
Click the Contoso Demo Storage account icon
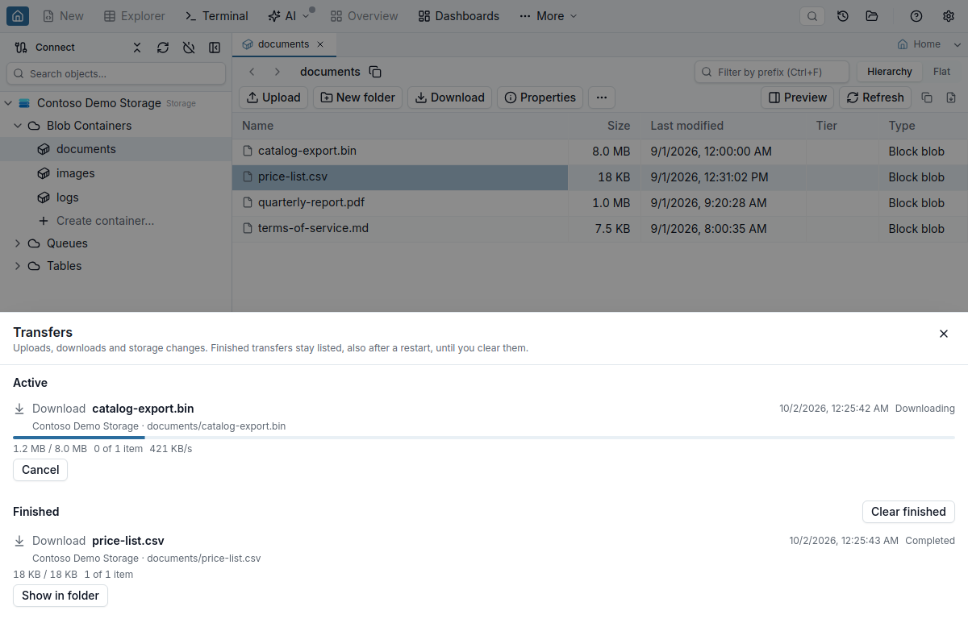click(24, 103)
